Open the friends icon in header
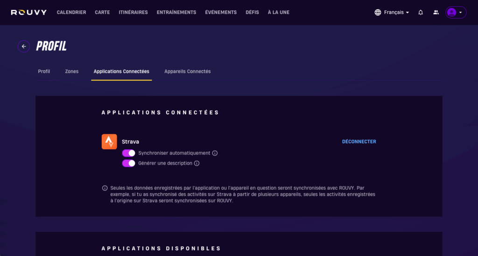Viewport: 478px width, 256px height. click(436, 13)
